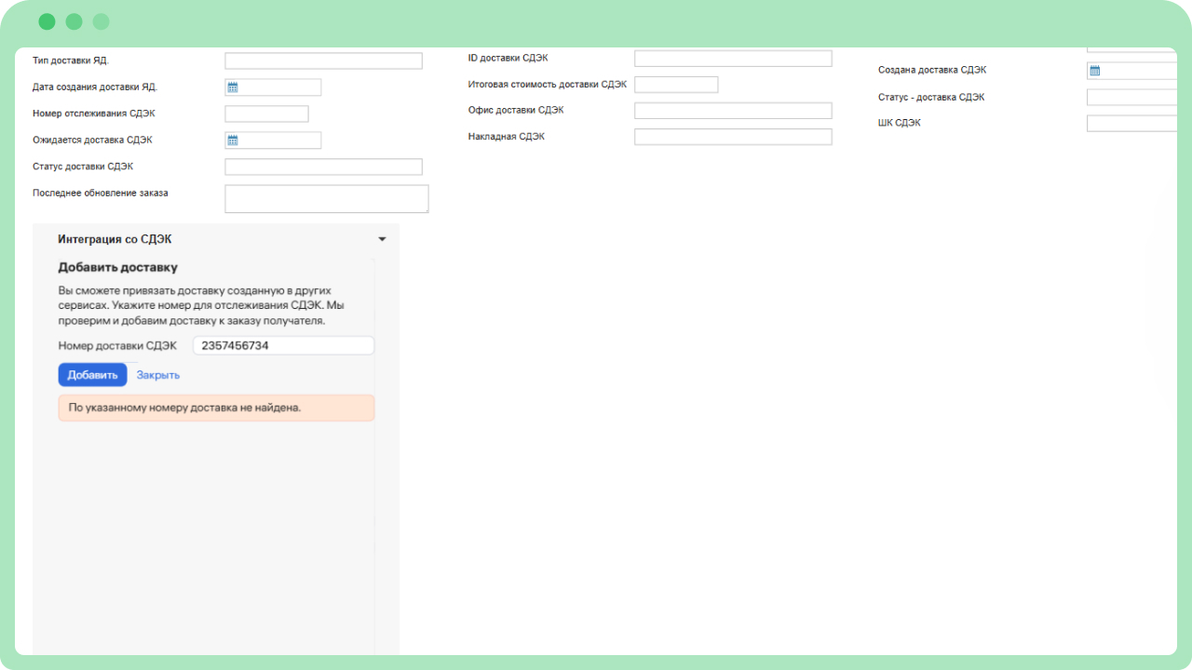Focus the Номер отслеживания СДЭК field
This screenshot has width=1192, height=670.
pos(266,114)
